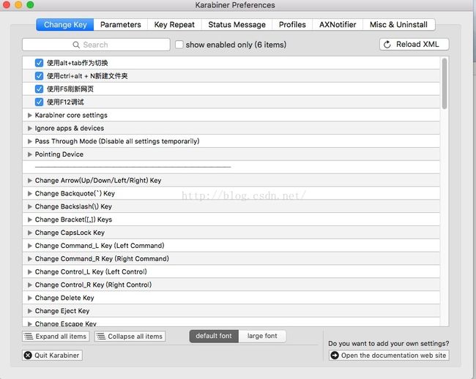This screenshot has height=379, width=476.
Task: Expand the Pass Through Mode section
Action: pos(30,141)
